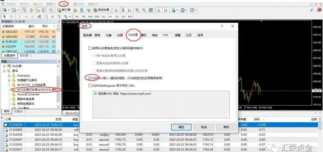Switch to the EA交易 tab
The width and height of the screenshot is (323, 152).
[x=133, y=35]
